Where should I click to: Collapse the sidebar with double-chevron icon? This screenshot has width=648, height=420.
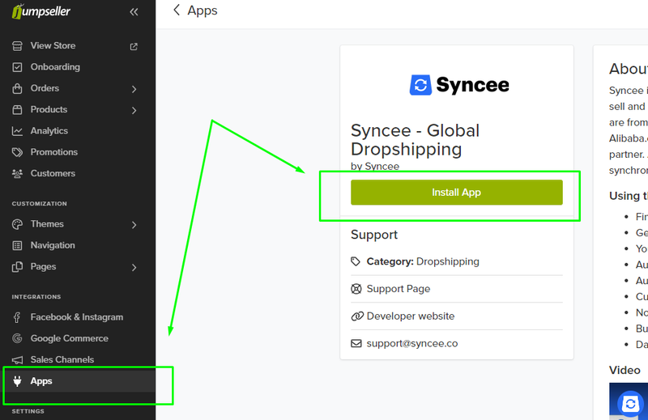tap(134, 12)
